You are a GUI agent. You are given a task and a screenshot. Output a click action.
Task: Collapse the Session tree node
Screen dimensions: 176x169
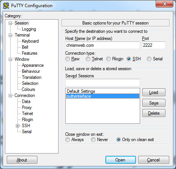[10, 23]
